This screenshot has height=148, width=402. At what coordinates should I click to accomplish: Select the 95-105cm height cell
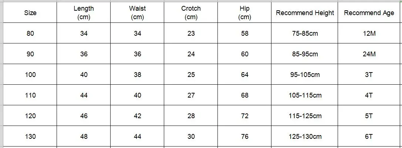[305, 74]
